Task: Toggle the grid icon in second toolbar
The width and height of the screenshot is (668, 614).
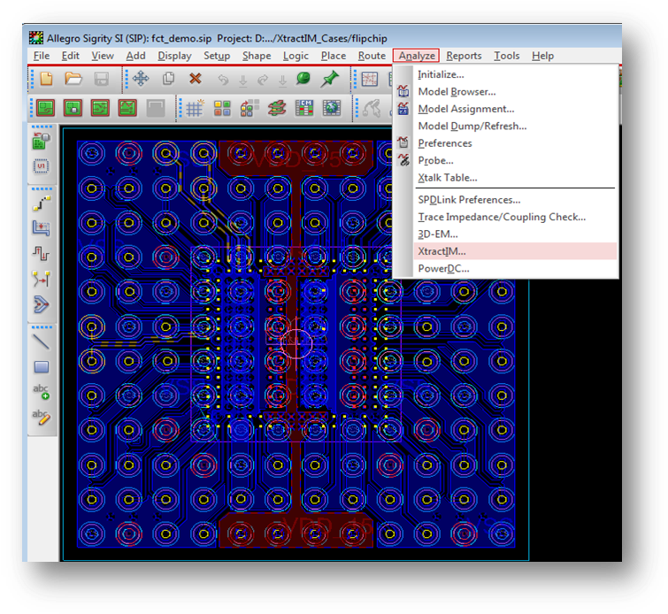Action: pos(194,108)
